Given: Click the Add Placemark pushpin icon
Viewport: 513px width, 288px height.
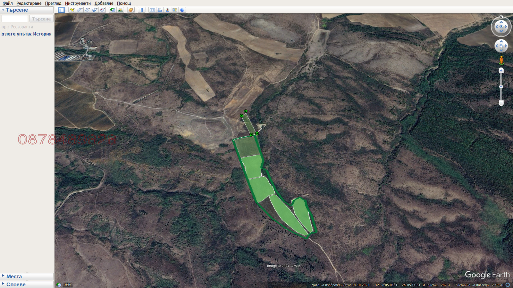Looking at the screenshot, I should click(x=72, y=10).
